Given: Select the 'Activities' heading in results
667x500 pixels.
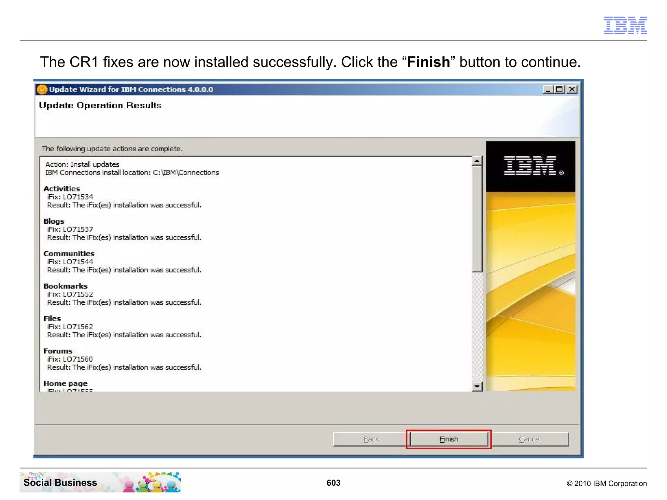Looking at the screenshot, I should (62, 189).
